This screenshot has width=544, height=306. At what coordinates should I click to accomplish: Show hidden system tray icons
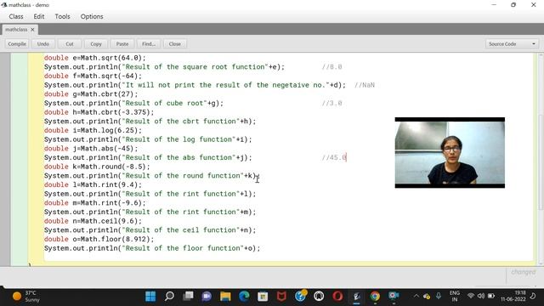point(416,297)
